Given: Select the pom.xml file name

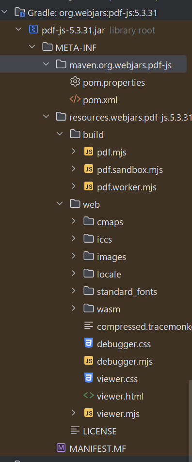Looking at the screenshot, I should [x=100, y=100].
